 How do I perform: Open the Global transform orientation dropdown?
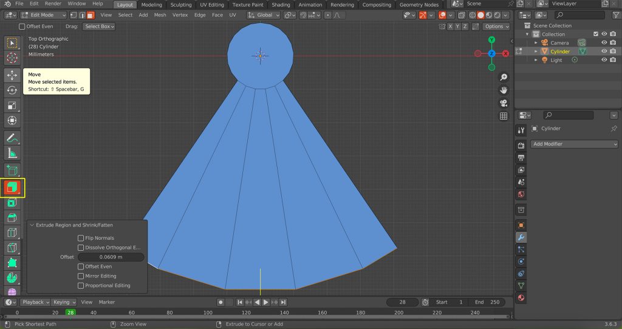point(263,15)
